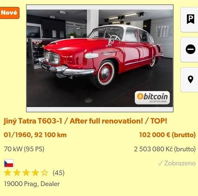Click the 01/1960, 92 100 km details

(35, 135)
